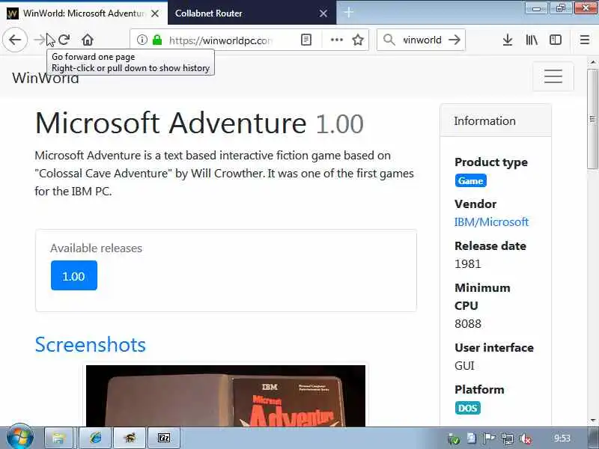Viewport: 599px width, 449px height.
Task: Click the 9:53 taskbar clock
Action: coord(562,439)
